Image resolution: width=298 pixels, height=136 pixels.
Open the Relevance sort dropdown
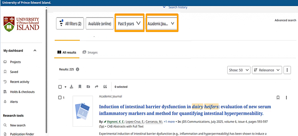[267, 70]
